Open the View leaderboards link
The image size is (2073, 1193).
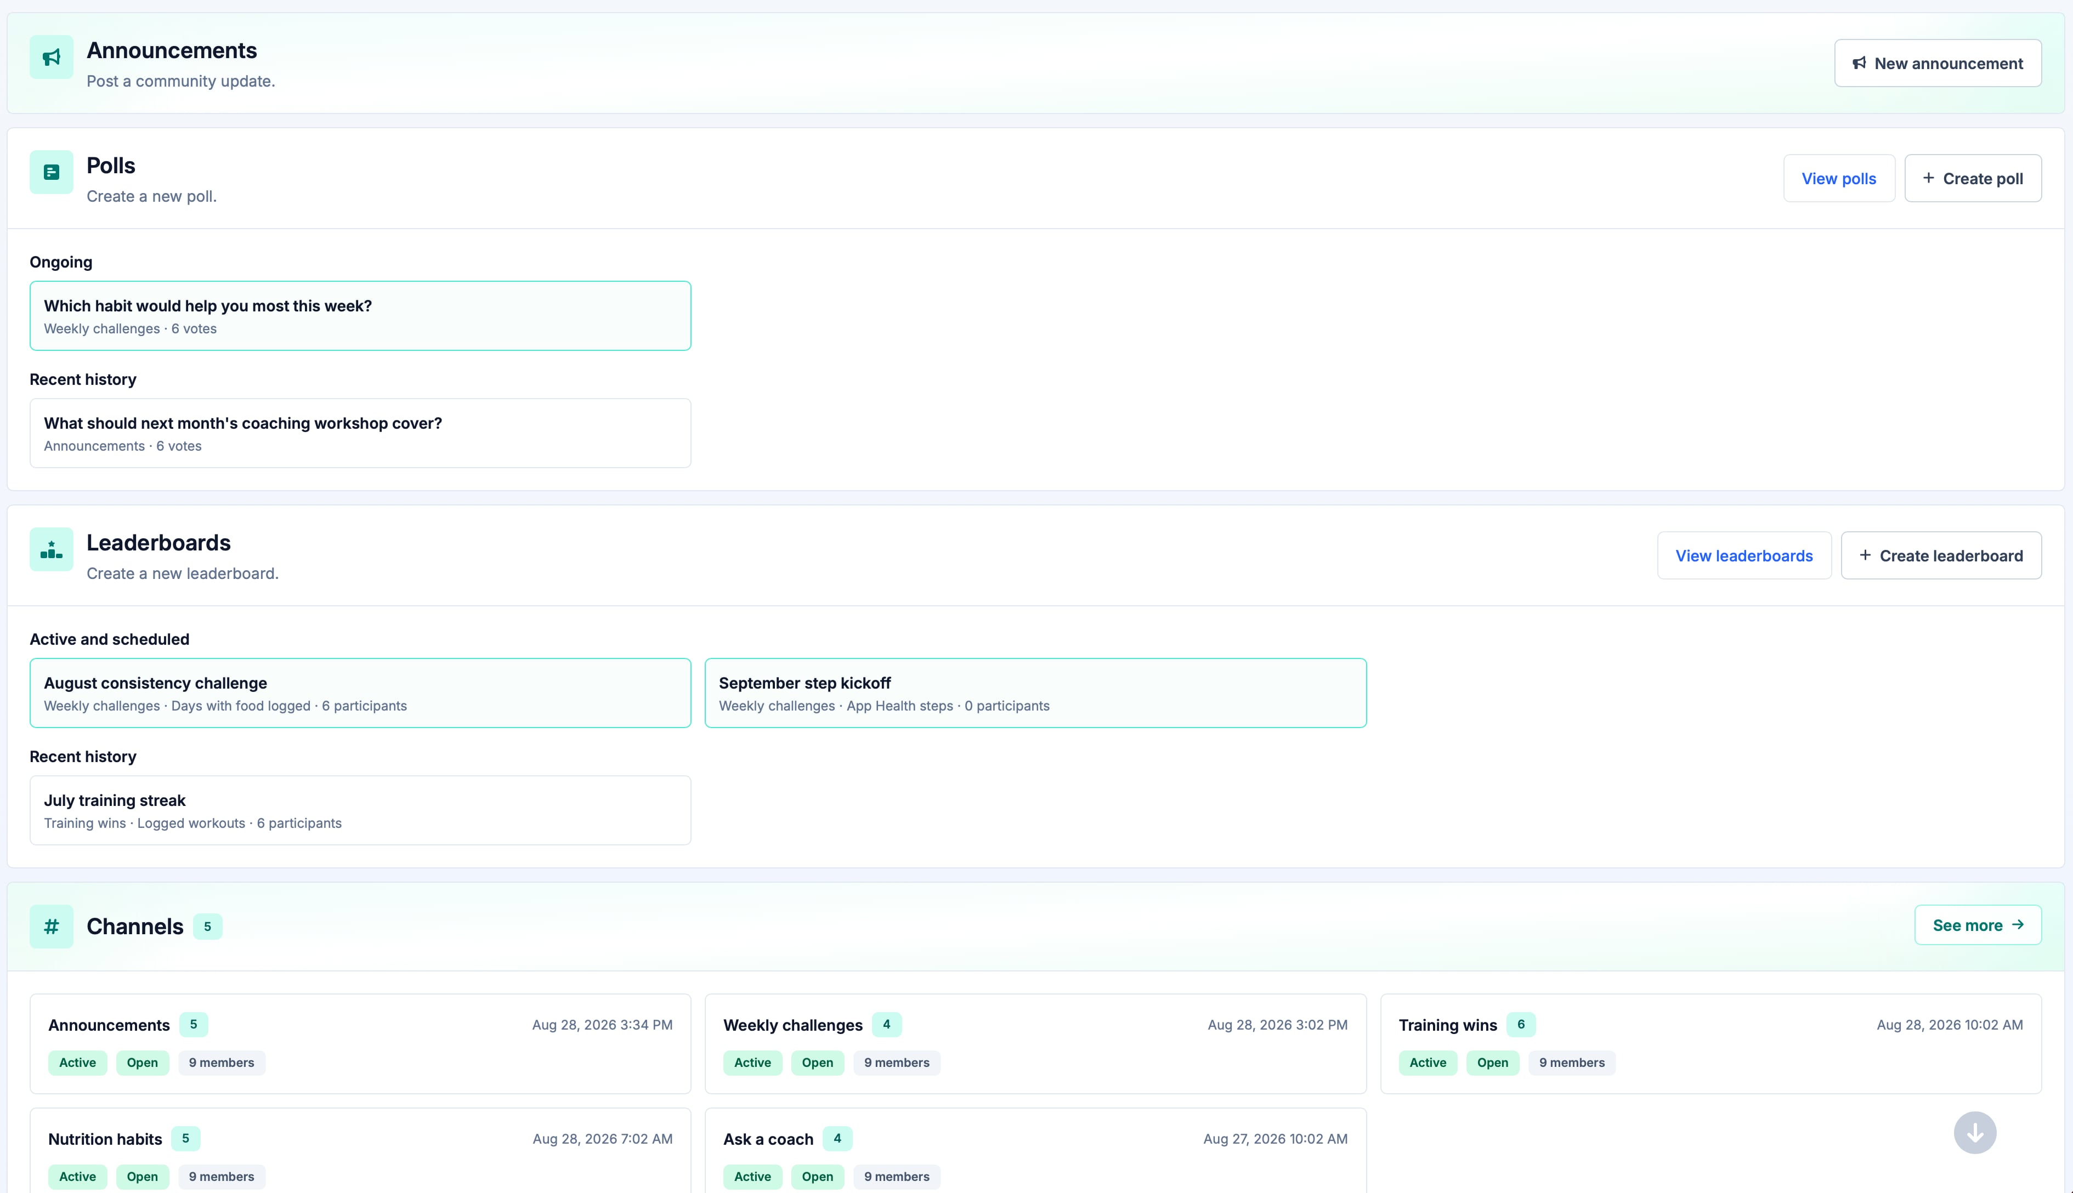click(x=1743, y=555)
